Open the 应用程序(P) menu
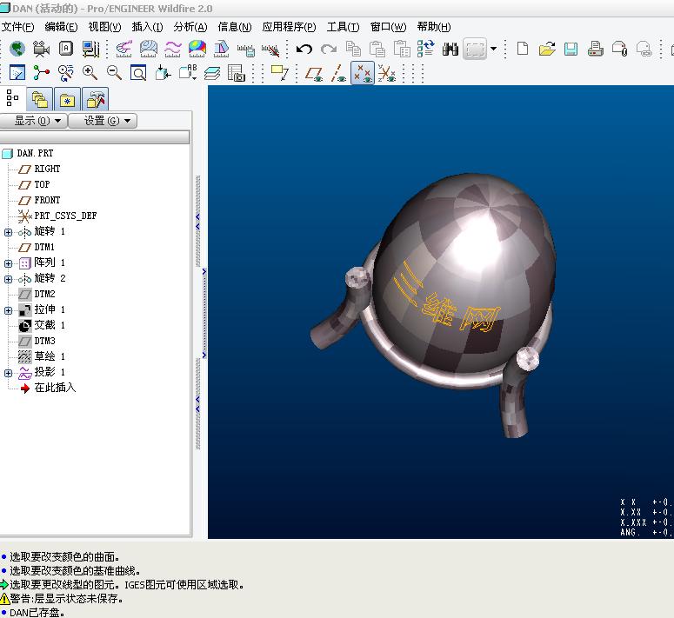 pos(289,27)
